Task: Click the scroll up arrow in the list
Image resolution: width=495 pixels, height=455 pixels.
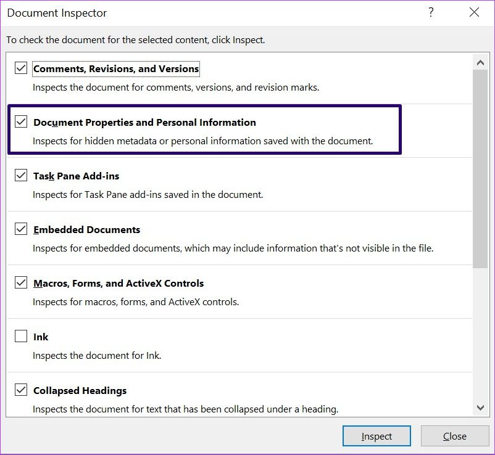Action: pyautogui.click(x=480, y=62)
